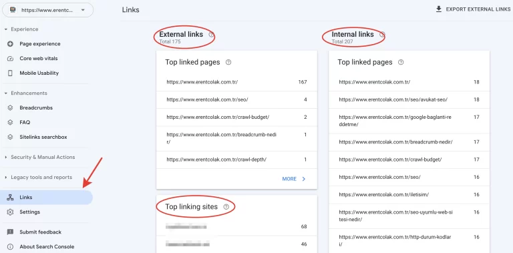Open internal /breadcrumb-nedir/ row with 17
The height and width of the screenshot is (253, 513).
(x=409, y=142)
